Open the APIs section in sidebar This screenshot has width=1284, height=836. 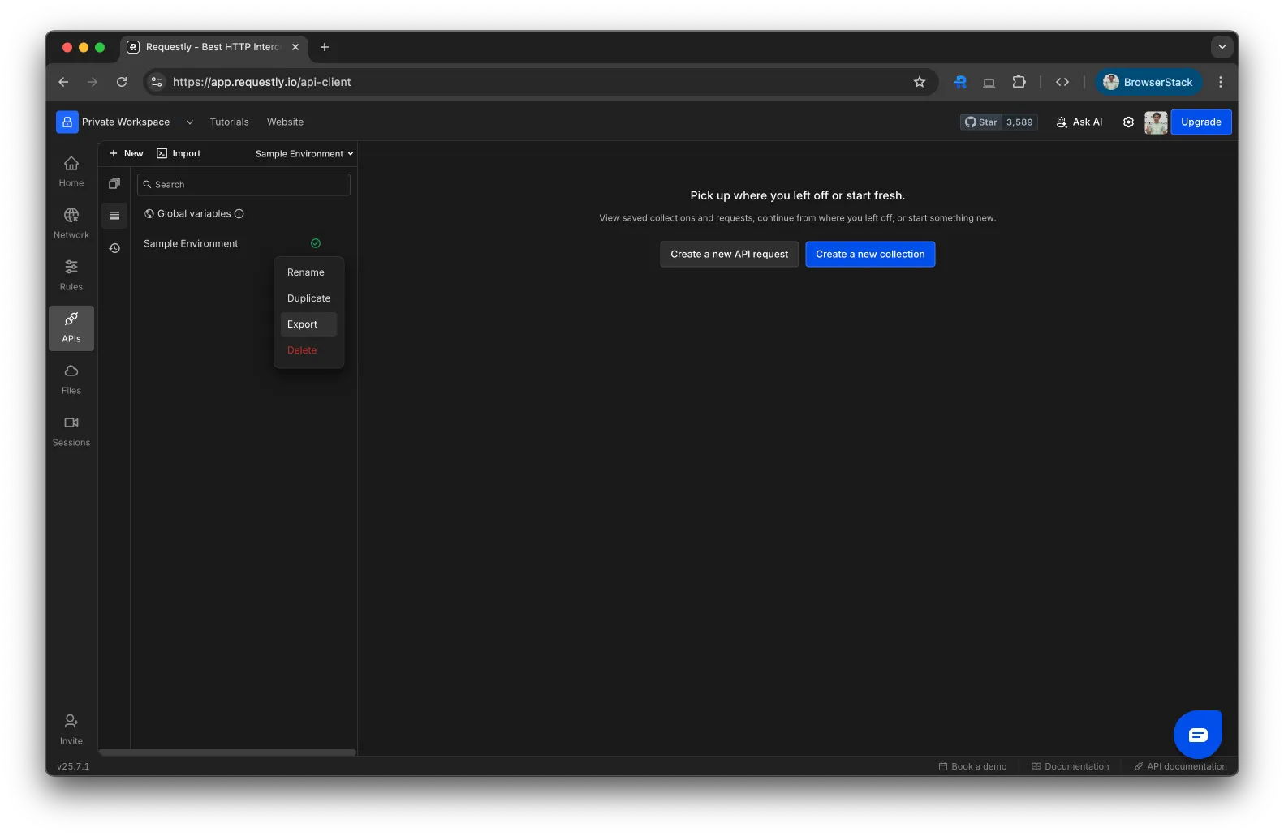pos(71,328)
